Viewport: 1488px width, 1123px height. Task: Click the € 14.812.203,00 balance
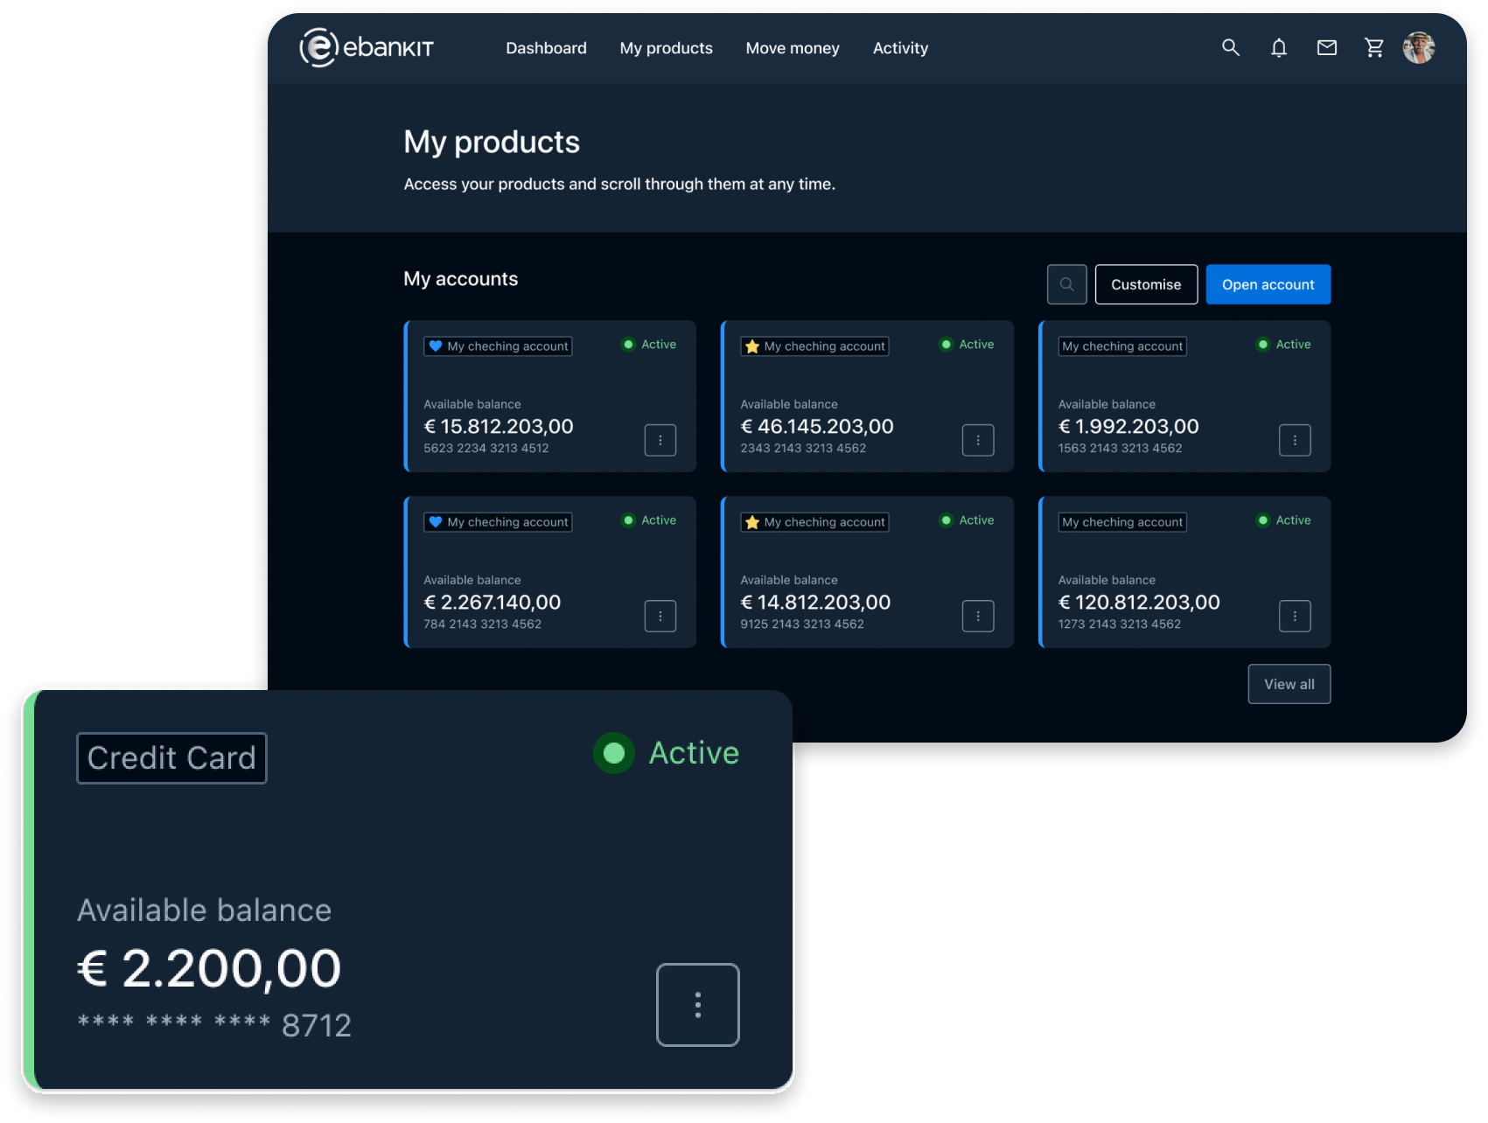click(x=815, y=602)
